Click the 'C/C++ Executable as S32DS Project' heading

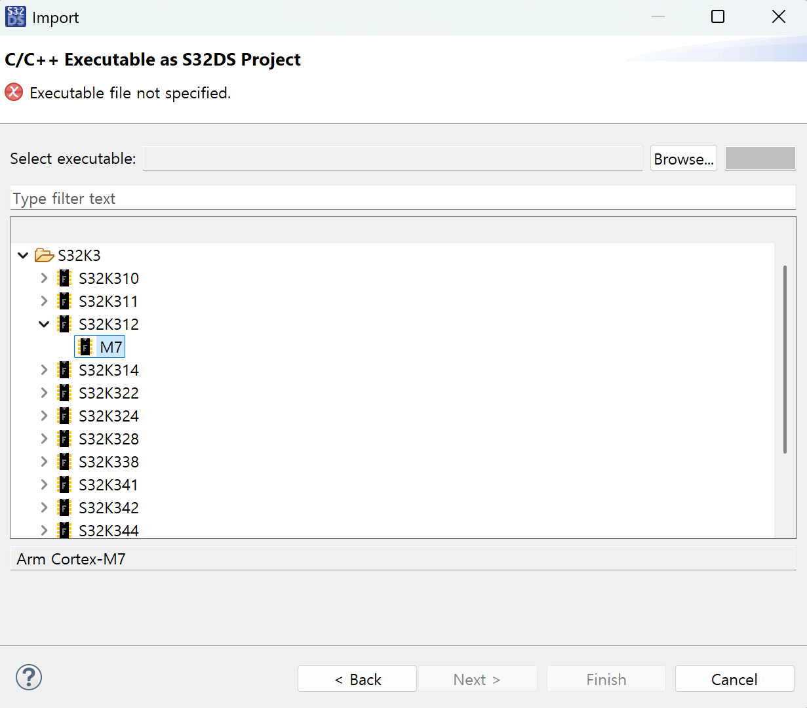pyautogui.click(x=153, y=60)
